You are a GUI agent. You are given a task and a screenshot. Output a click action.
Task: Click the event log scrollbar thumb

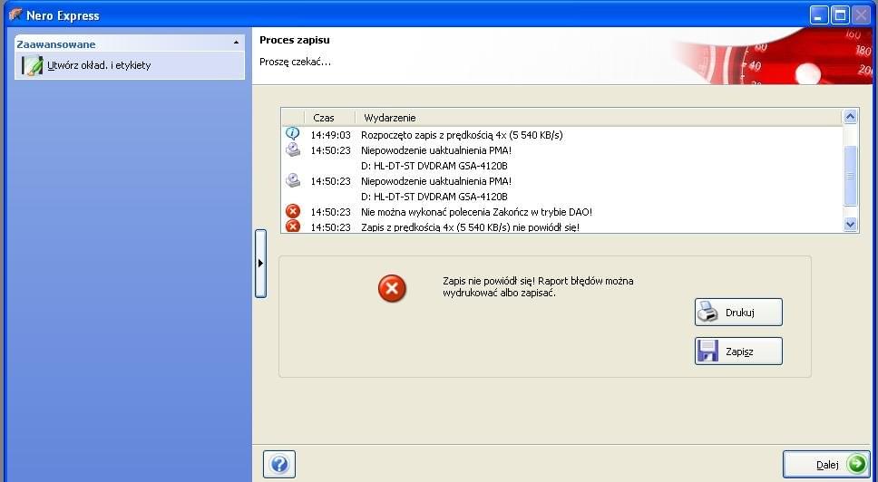point(850,175)
